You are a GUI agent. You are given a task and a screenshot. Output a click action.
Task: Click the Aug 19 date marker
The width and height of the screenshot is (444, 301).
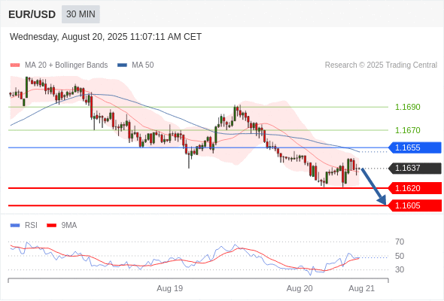(170, 288)
